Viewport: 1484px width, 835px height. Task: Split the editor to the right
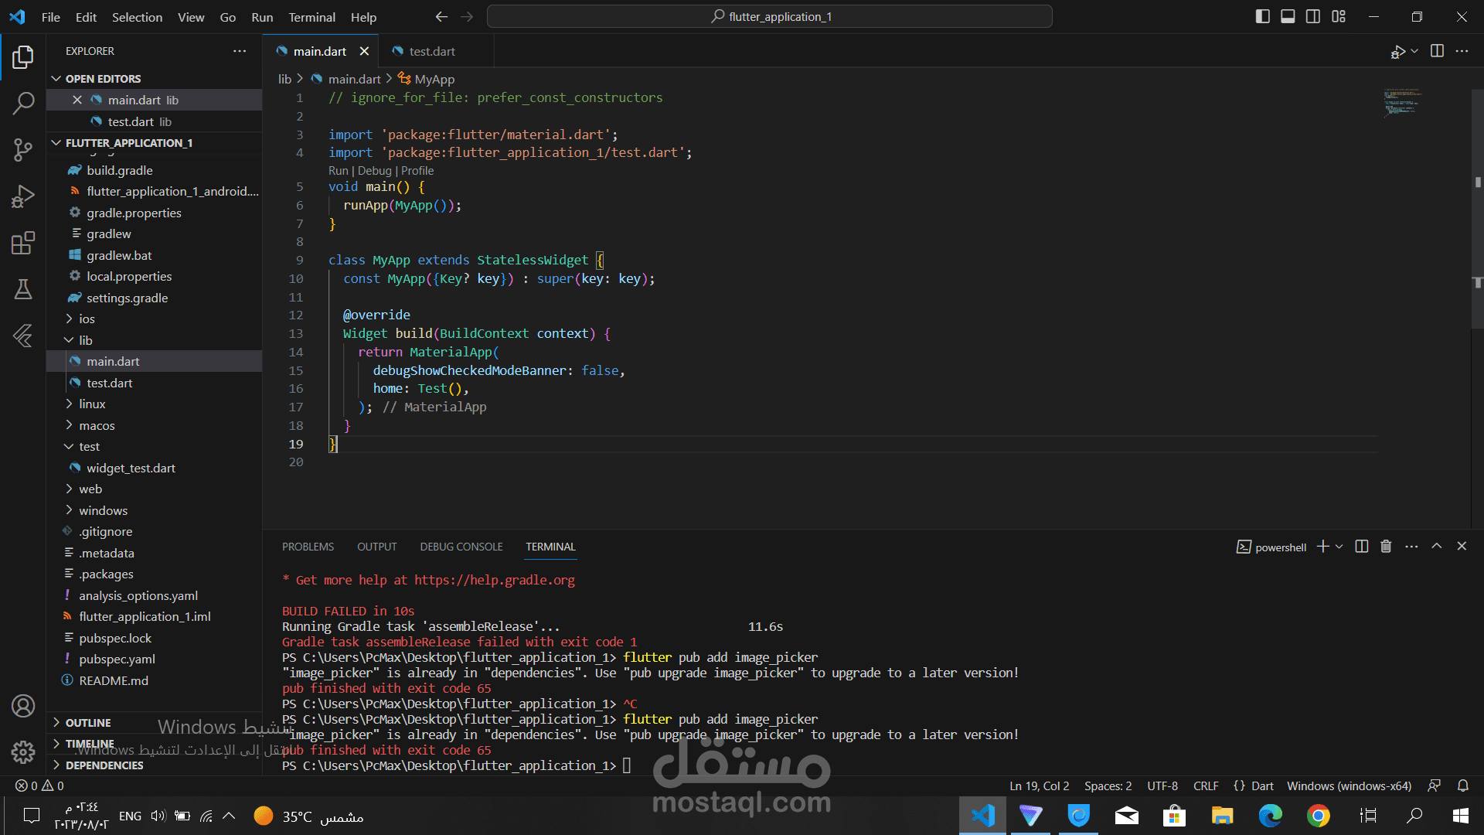[x=1437, y=51]
